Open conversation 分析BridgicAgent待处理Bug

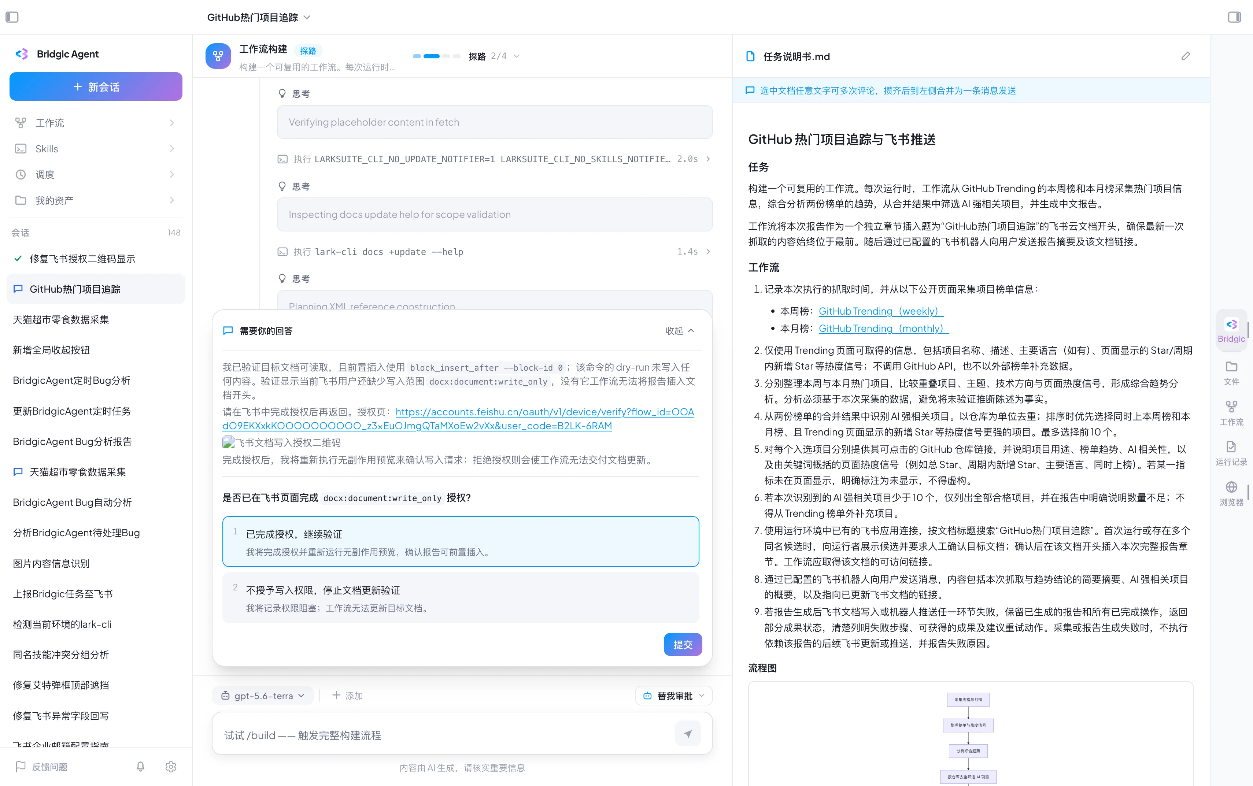click(96, 533)
